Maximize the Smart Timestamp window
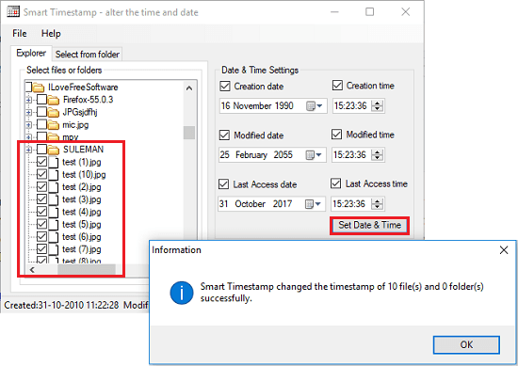 coord(370,12)
